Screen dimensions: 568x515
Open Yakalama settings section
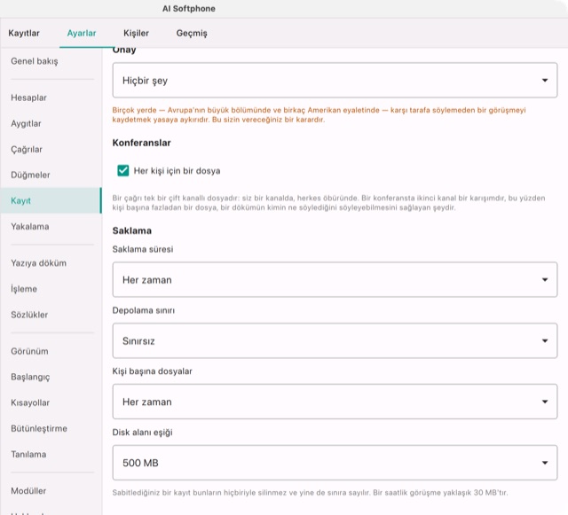(x=51, y=227)
